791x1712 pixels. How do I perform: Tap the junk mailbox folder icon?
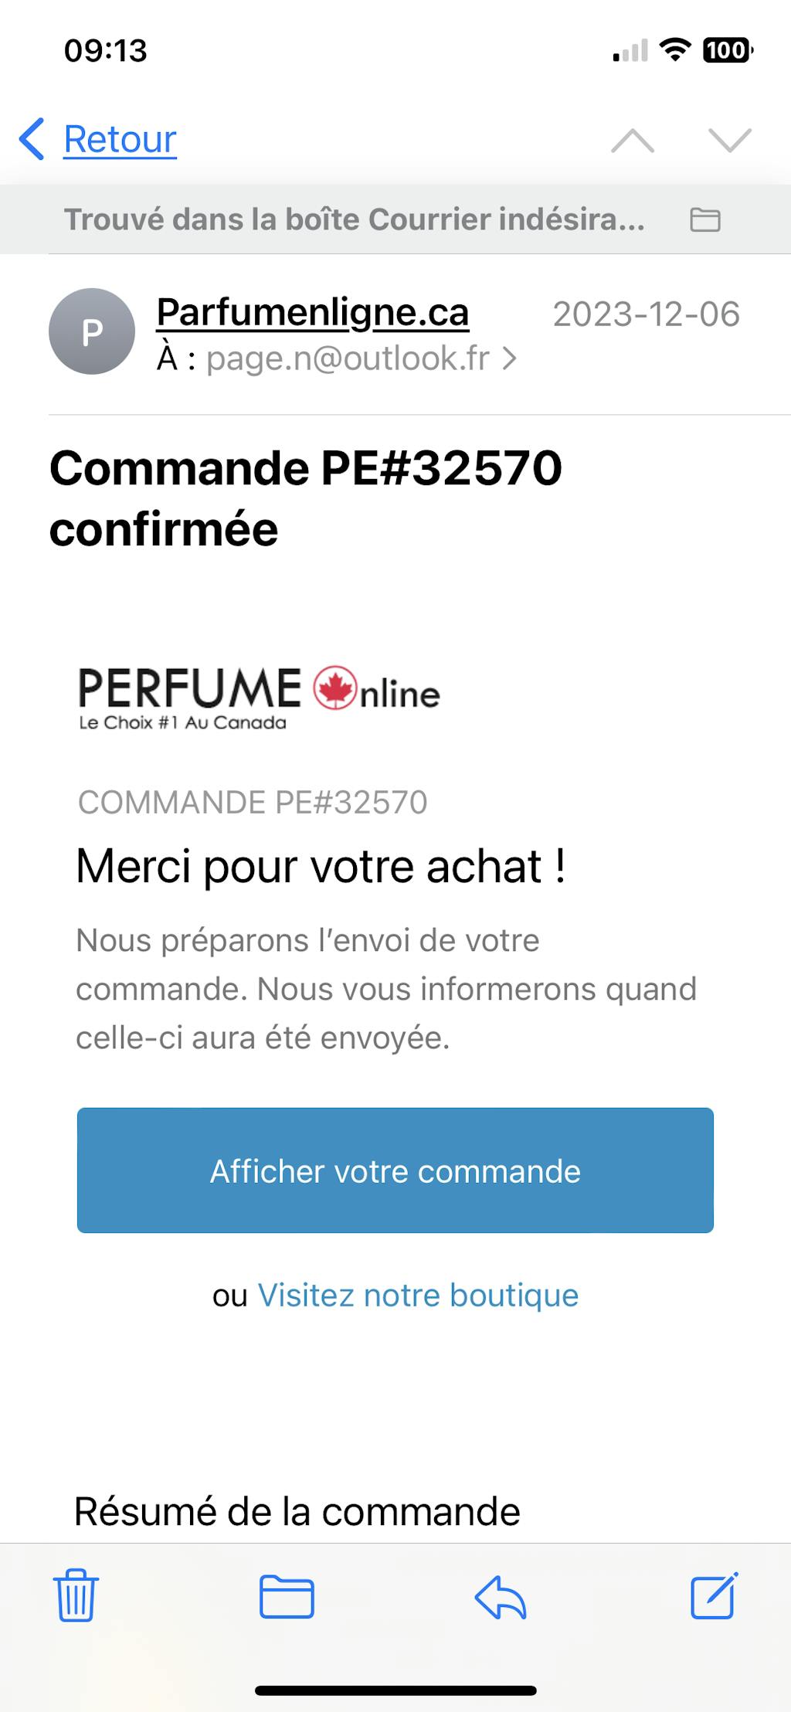(704, 220)
